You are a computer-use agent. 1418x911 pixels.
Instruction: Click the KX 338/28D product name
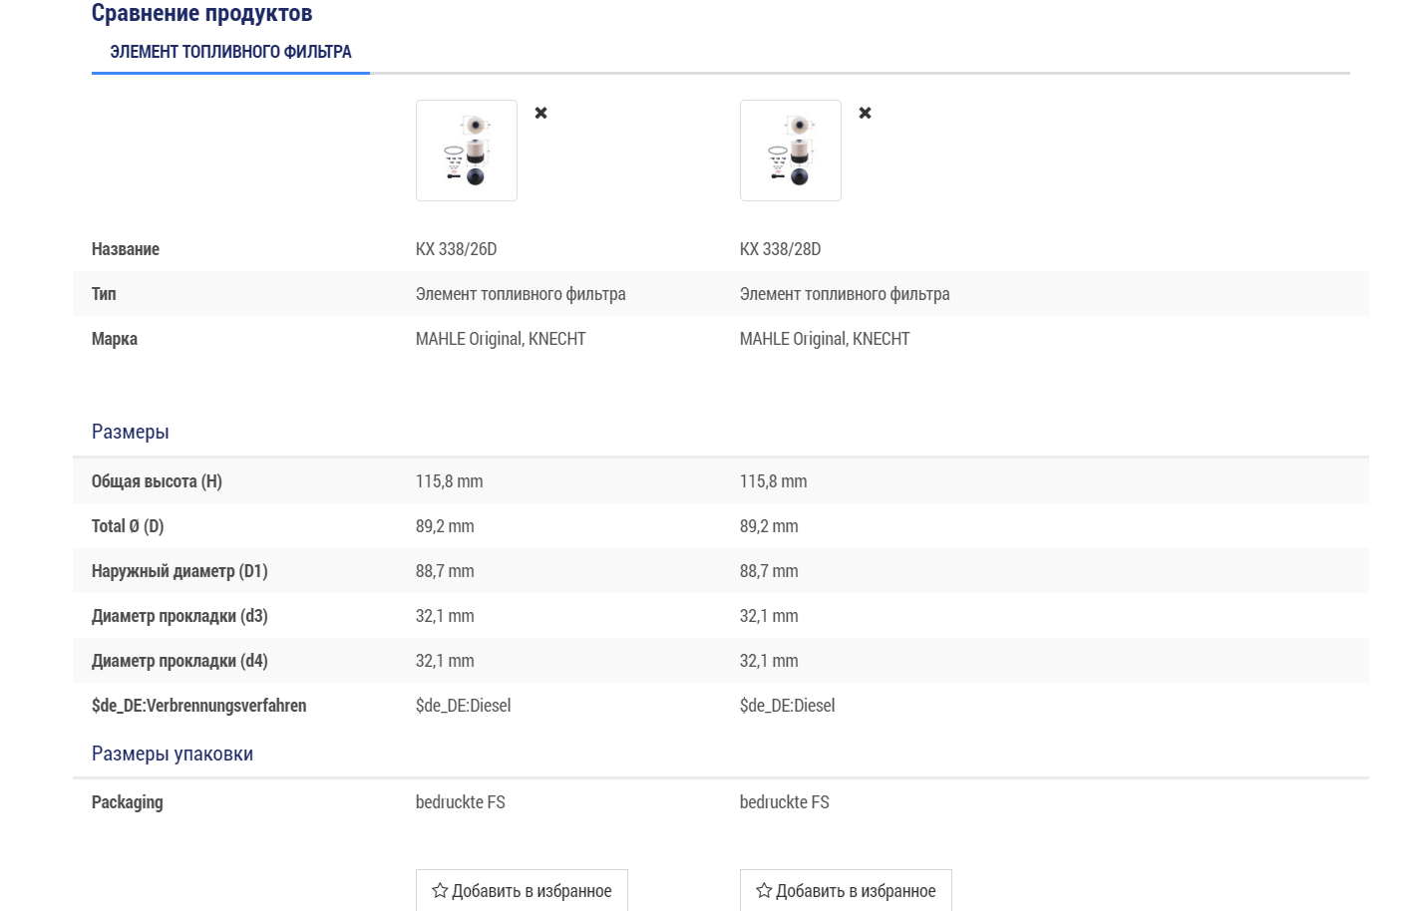coord(780,249)
